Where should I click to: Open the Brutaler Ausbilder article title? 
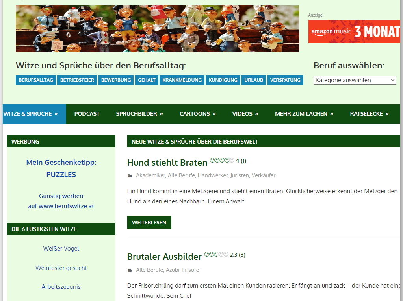[164, 257]
